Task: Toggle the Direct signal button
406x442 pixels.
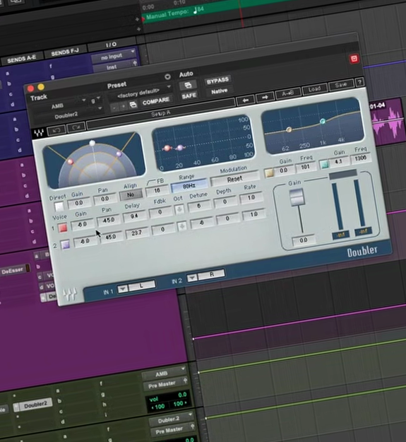Action: 59,207
